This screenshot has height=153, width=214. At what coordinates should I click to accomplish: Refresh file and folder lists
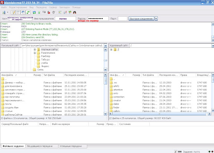pyautogui.click(x=34, y=13)
